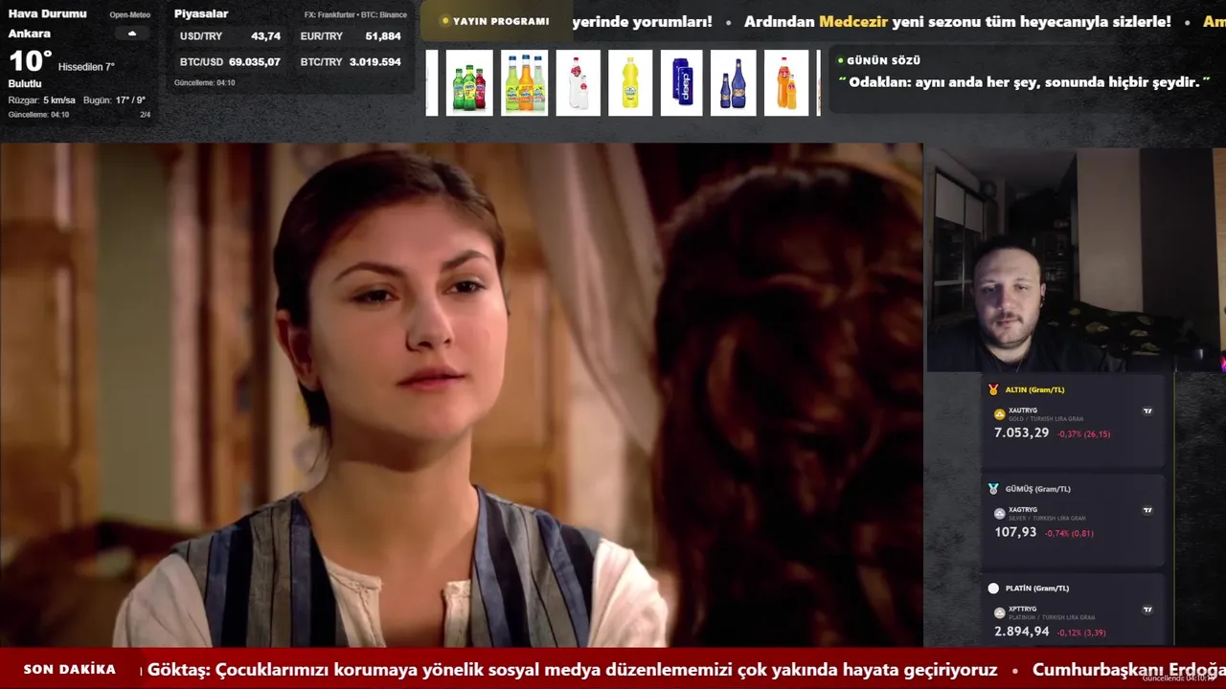Click the Göktaş social media news headline

click(x=573, y=670)
